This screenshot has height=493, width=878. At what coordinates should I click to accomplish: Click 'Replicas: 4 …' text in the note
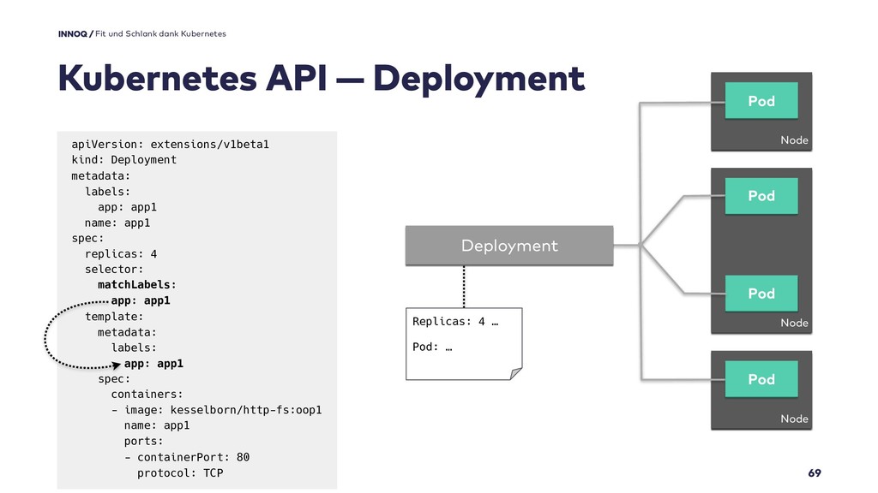point(455,322)
